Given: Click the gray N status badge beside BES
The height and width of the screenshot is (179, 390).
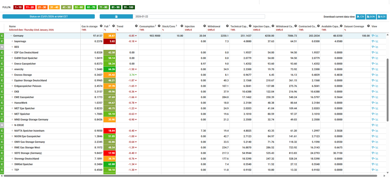Looking at the screenshot, I should click(x=2, y=47).
